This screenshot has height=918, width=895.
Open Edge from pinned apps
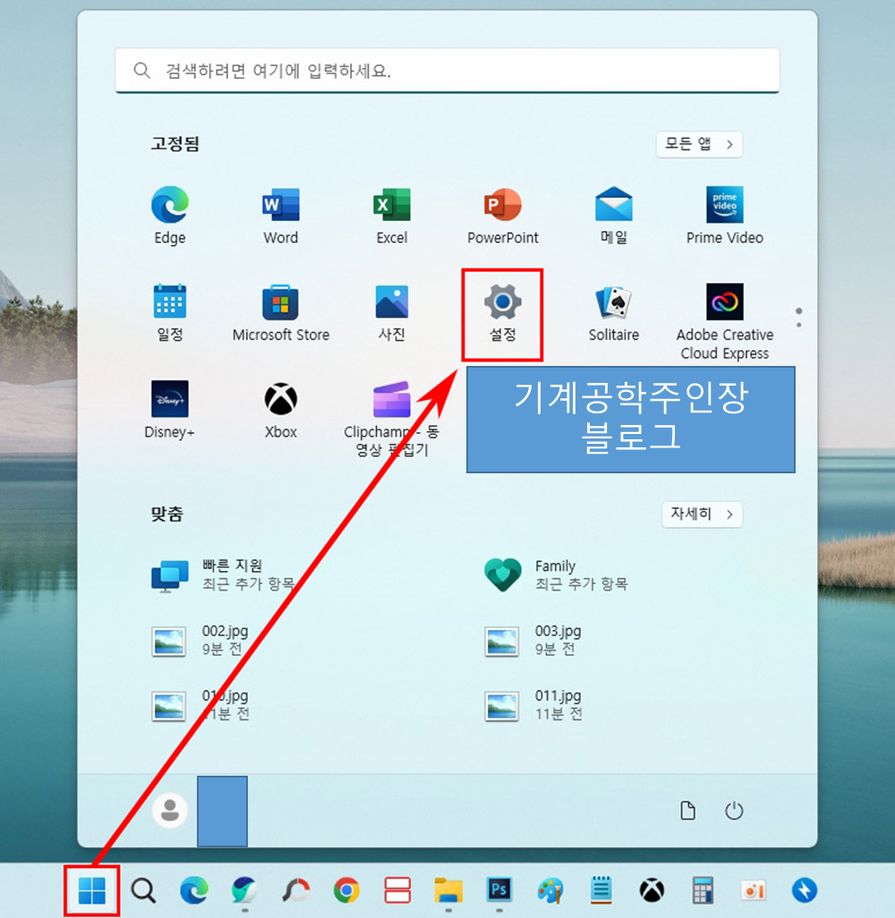[x=170, y=216]
